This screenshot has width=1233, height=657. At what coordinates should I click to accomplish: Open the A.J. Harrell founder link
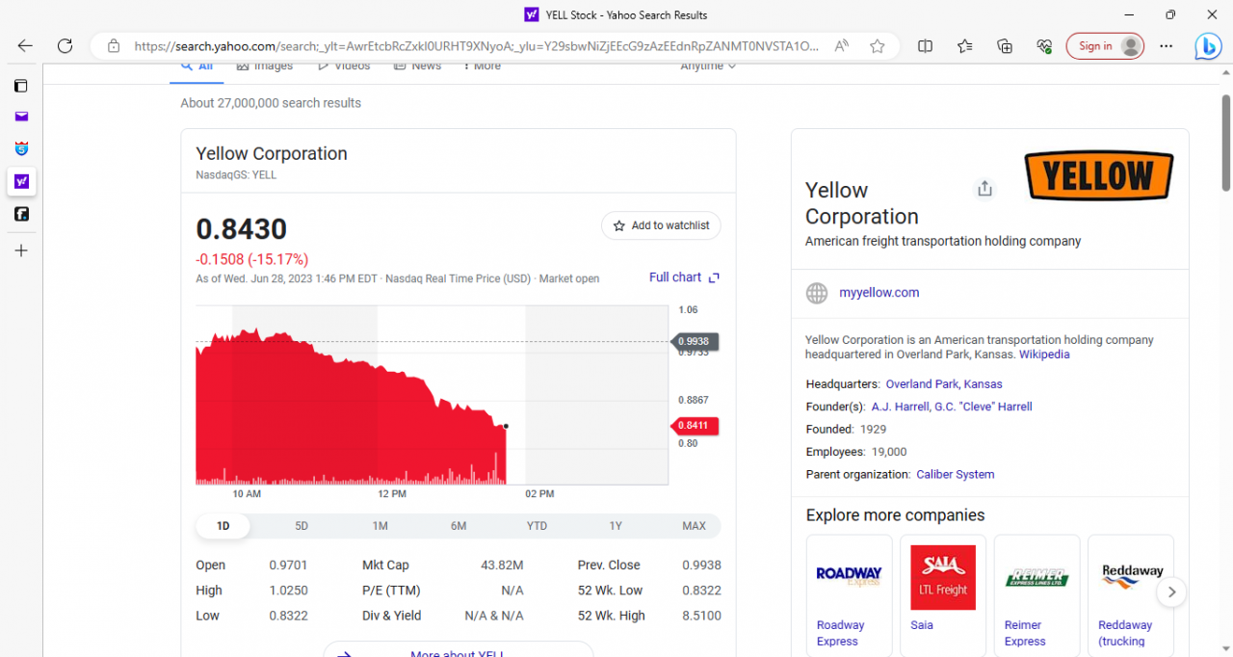[901, 407]
